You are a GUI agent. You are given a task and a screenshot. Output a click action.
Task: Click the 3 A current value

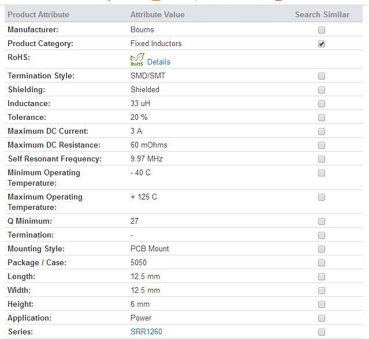[x=136, y=131]
